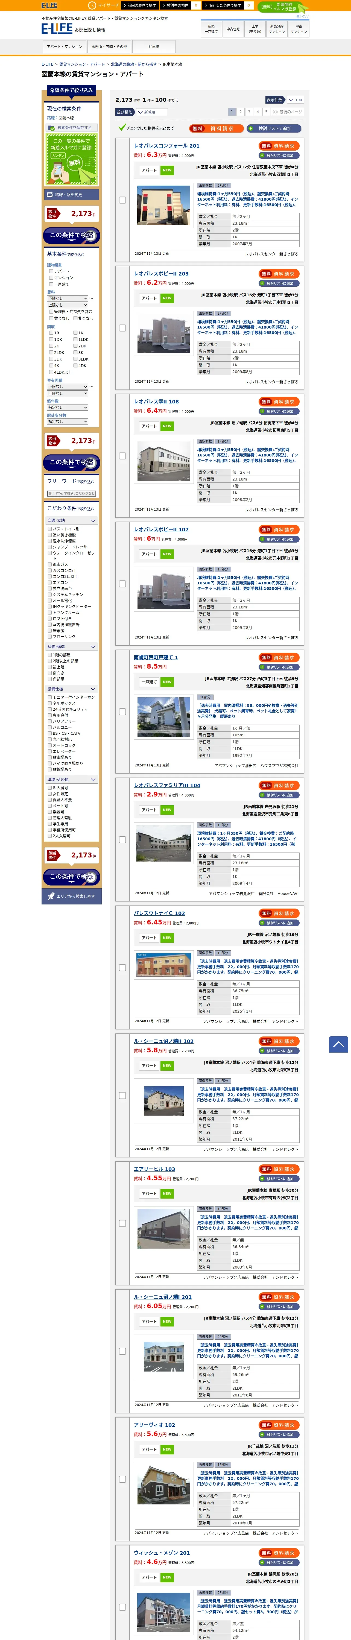Tick the アパート building type checkbox
The width and height of the screenshot is (351, 1640).
(51, 271)
